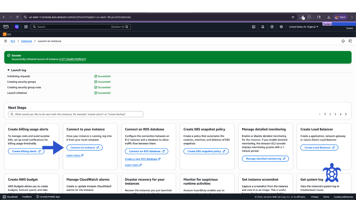Screen dimensions: 356x200
Task: Open Terms link in footer
Action: pos(326,197)
